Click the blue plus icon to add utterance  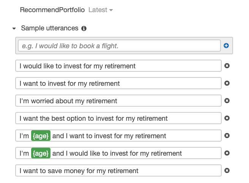click(x=226, y=46)
